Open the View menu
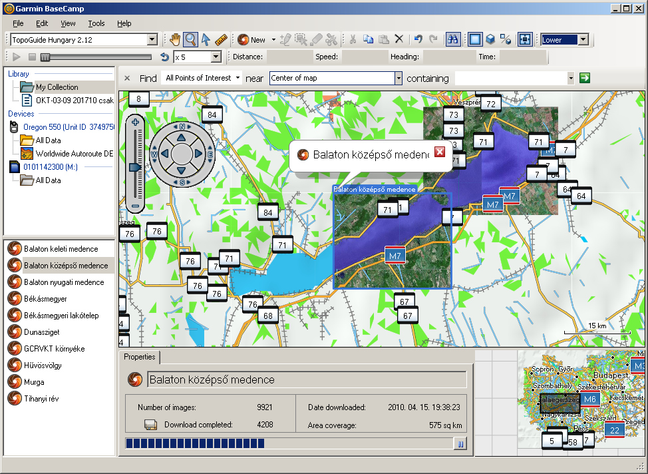 (68, 23)
